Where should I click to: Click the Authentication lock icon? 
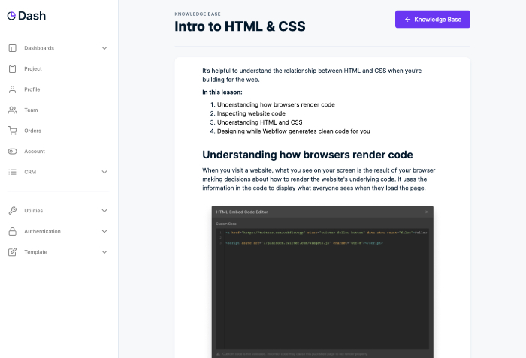pyautogui.click(x=13, y=231)
